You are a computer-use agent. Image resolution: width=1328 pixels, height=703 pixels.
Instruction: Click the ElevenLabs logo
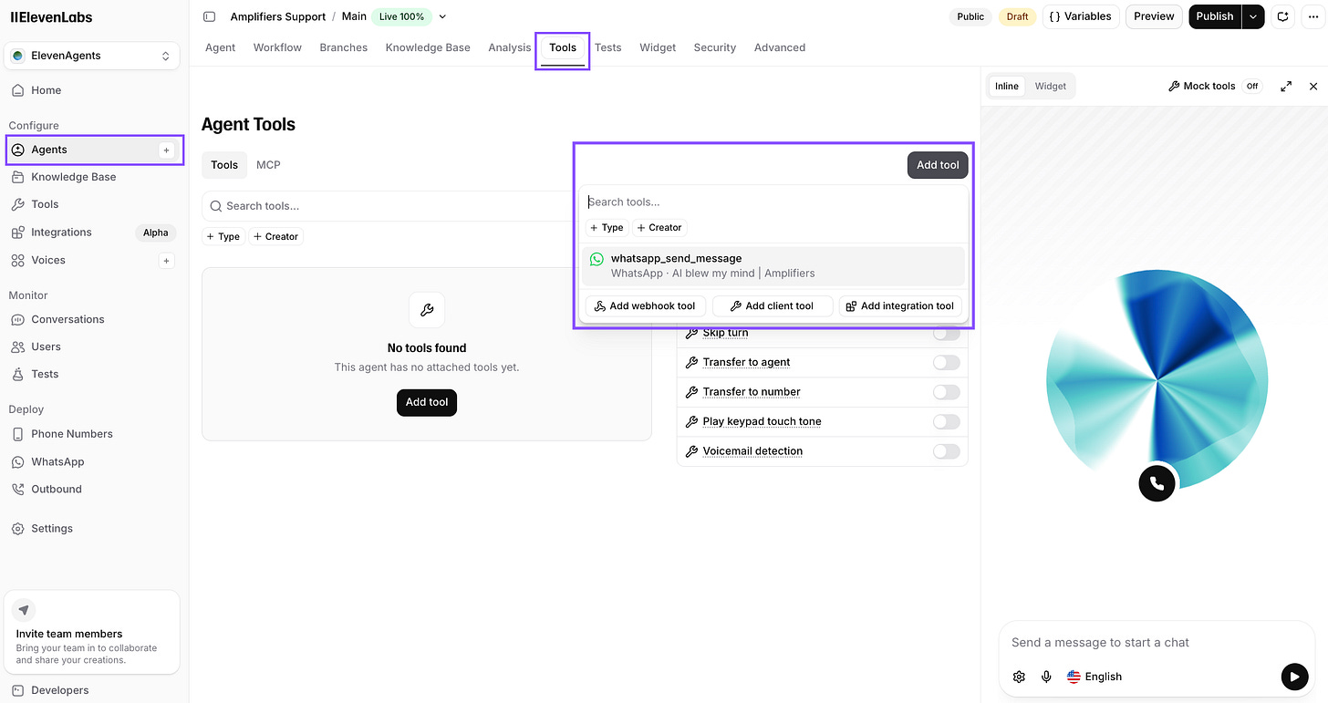coord(51,17)
